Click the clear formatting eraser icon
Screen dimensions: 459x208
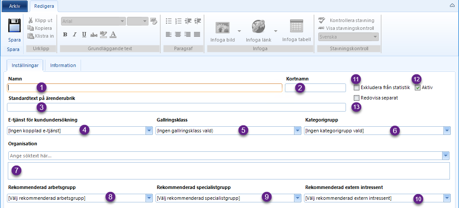click(x=154, y=21)
